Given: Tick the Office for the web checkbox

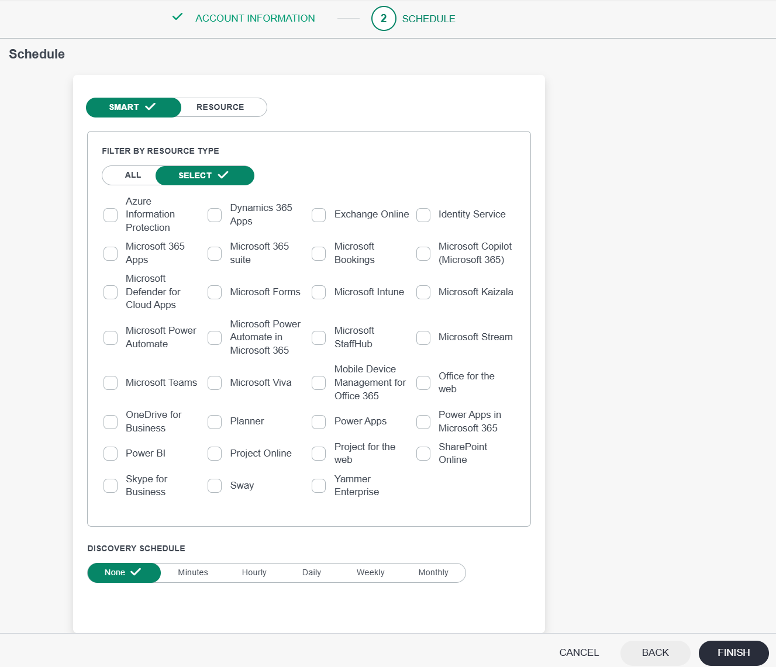Looking at the screenshot, I should [423, 383].
